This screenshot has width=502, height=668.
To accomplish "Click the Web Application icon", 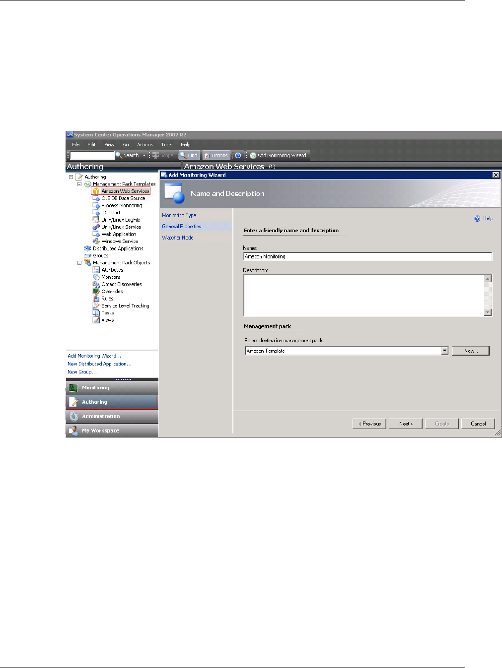I will click(96, 234).
